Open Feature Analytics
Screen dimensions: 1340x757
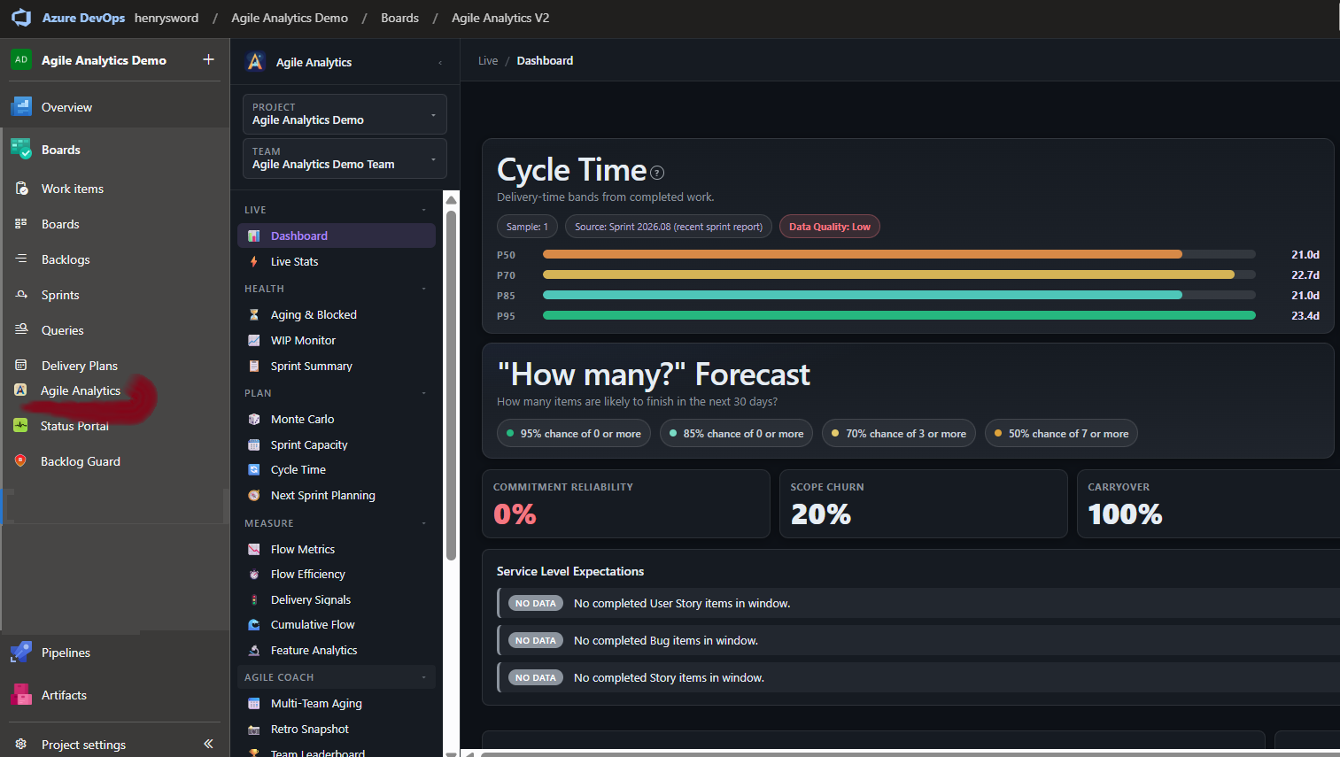pos(337,650)
